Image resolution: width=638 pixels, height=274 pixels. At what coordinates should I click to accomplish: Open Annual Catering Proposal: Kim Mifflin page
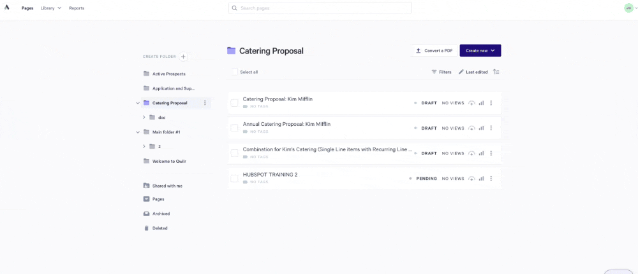[x=286, y=124]
